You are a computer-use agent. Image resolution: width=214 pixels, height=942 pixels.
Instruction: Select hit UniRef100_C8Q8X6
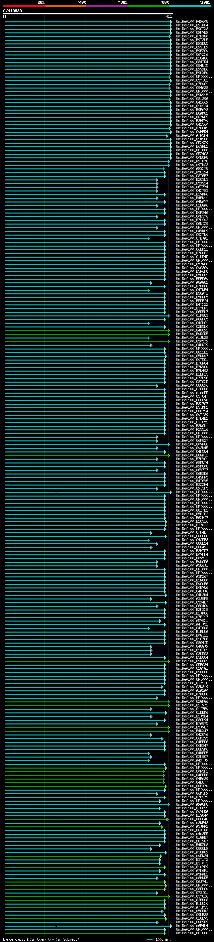point(192,385)
